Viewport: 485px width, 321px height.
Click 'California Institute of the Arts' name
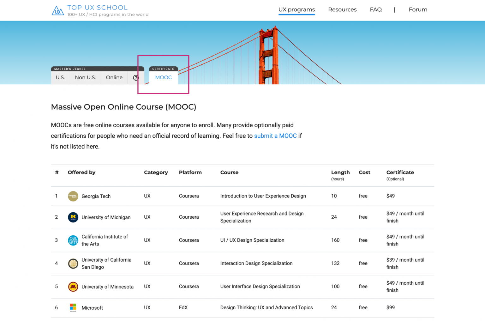click(x=105, y=240)
